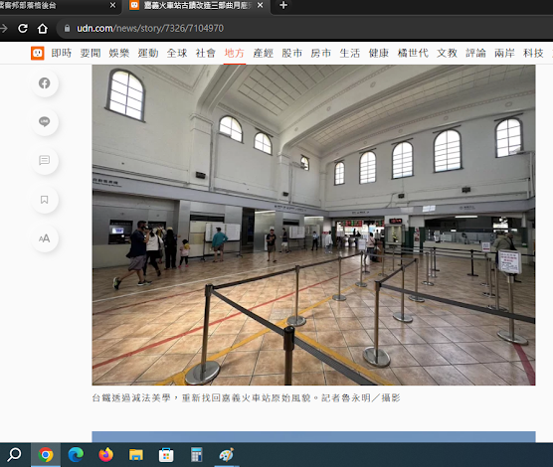
Task: Click the Chiayi station hall photo
Action: [314, 225]
